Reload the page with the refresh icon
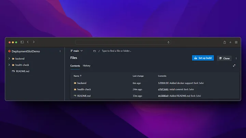This screenshot has width=246, height=138. tap(168, 42)
